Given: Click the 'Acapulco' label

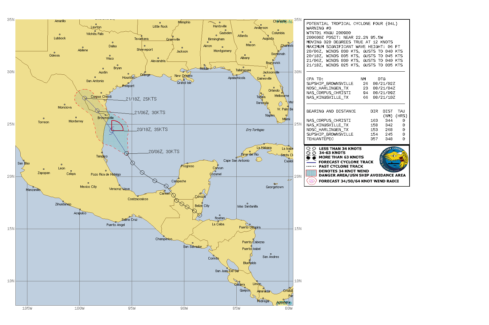Looking at the screenshot, I should pyautogui.click(x=80, y=213).
